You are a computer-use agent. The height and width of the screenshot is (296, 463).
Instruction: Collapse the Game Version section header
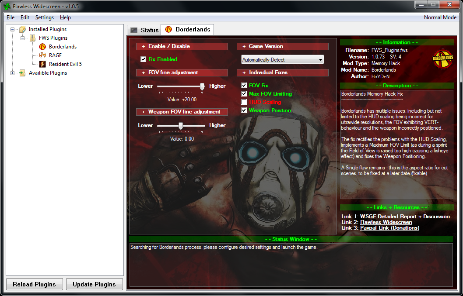(x=283, y=46)
